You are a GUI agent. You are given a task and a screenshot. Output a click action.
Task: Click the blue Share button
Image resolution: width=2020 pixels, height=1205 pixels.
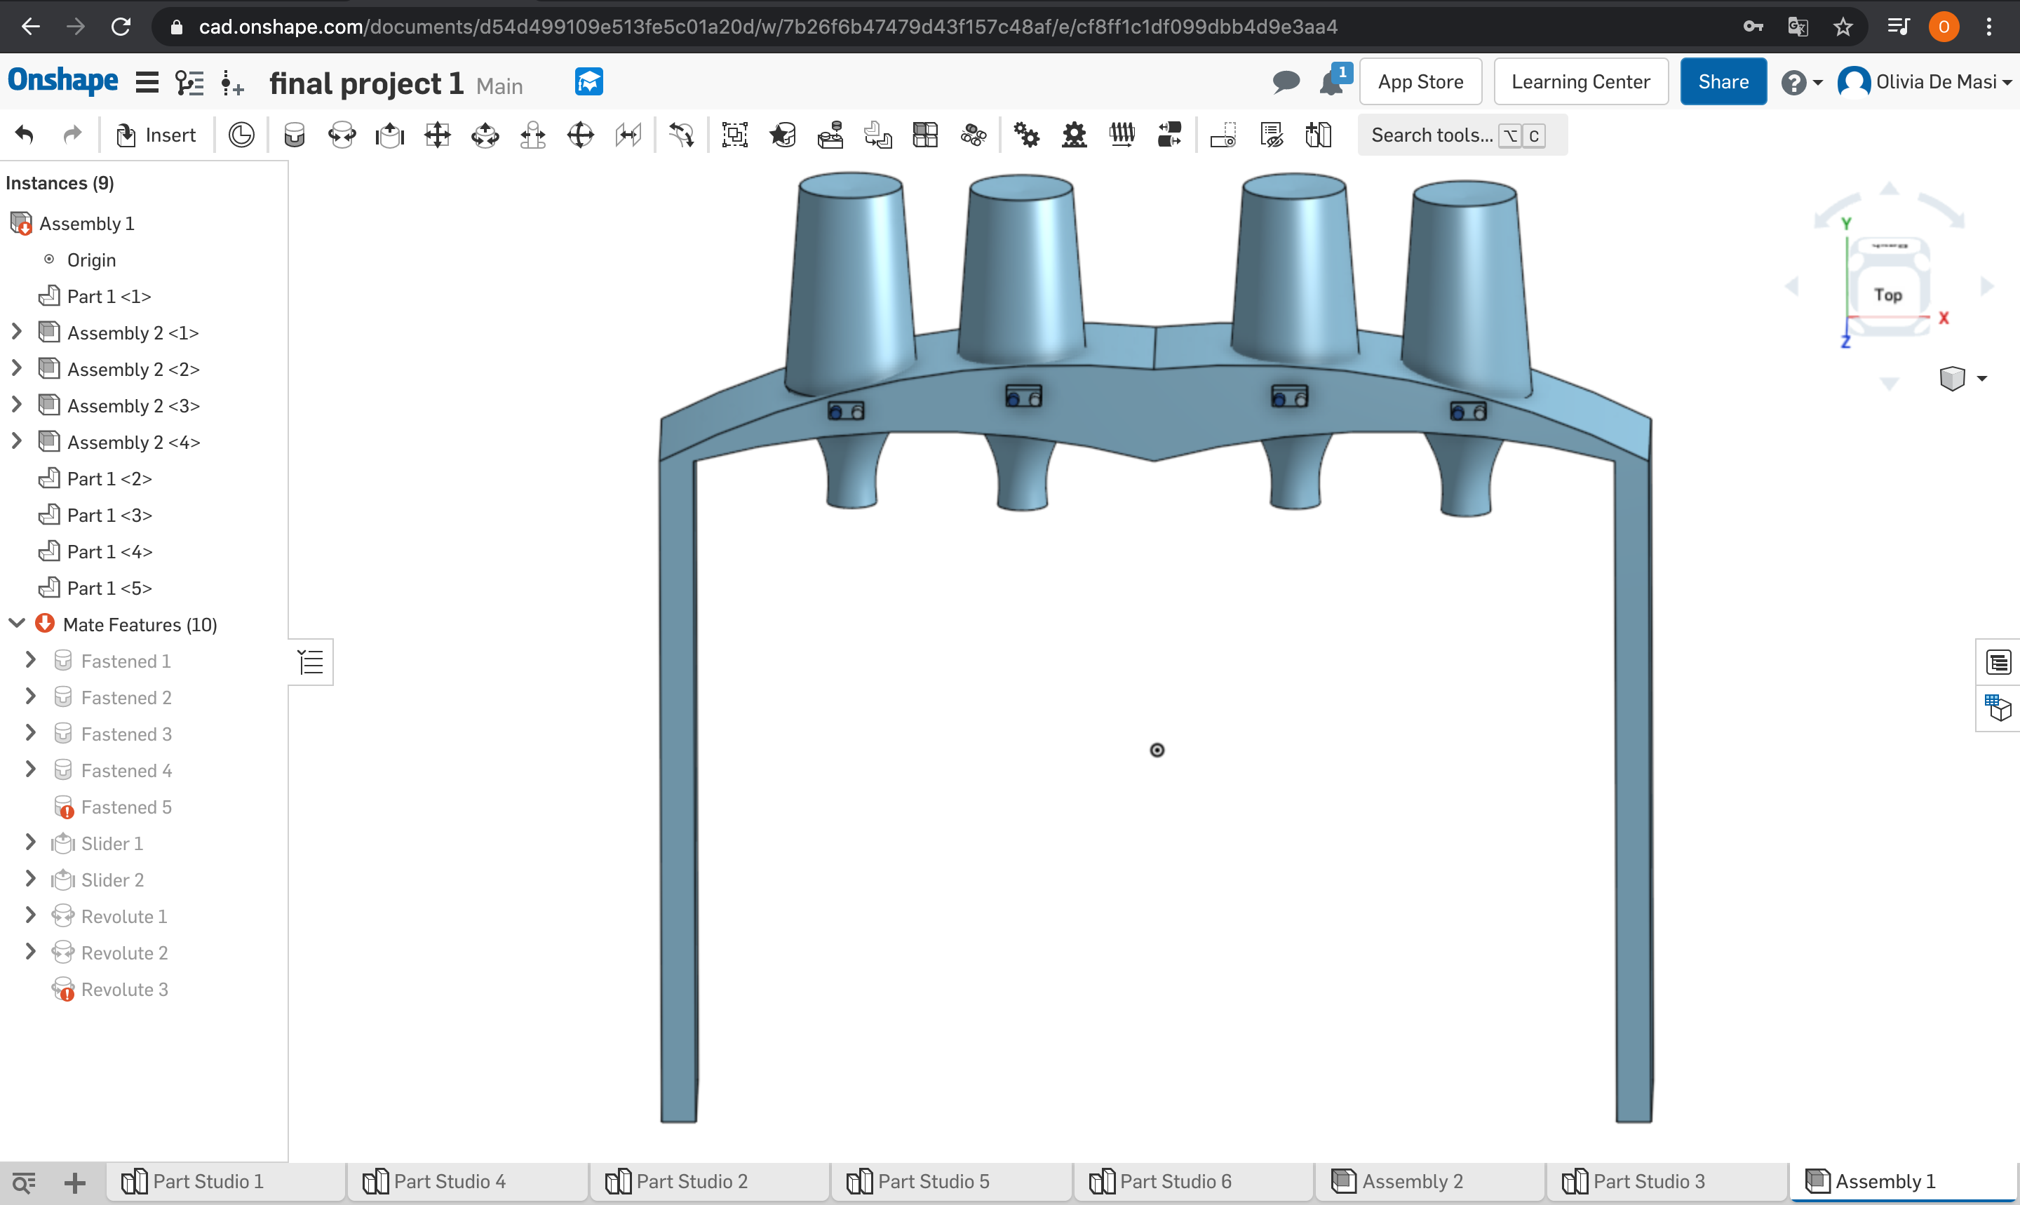[1723, 82]
